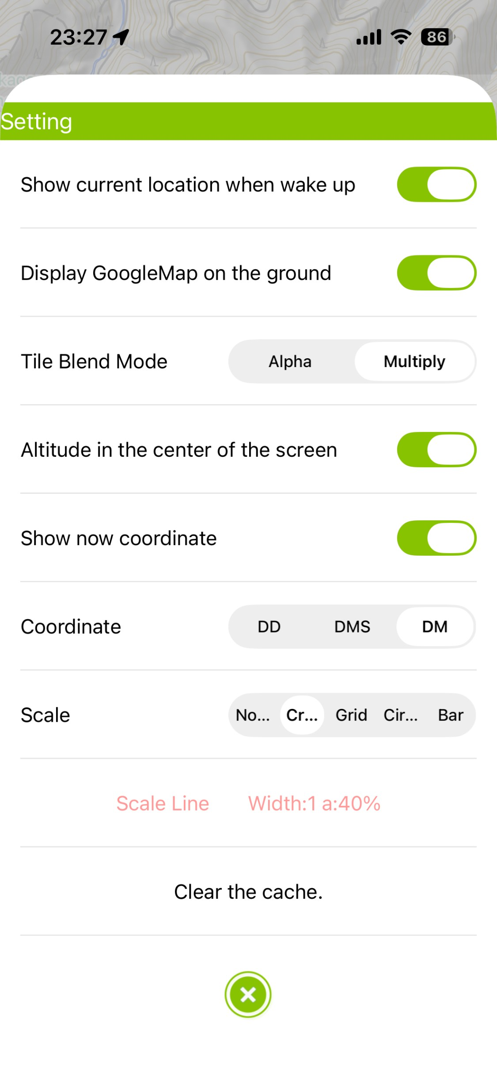The image size is (497, 1076).
Task: Toggle Altitude in the center of screen
Action: pyautogui.click(x=436, y=449)
